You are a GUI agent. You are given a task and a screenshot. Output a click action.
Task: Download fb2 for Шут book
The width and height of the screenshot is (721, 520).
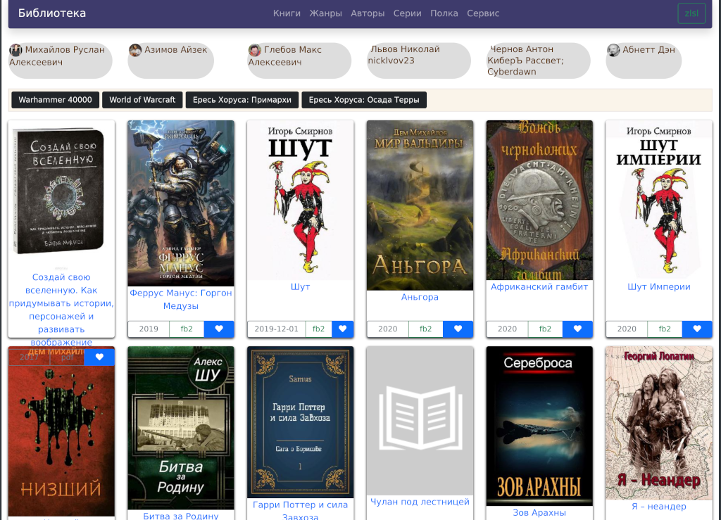[319, 329]
